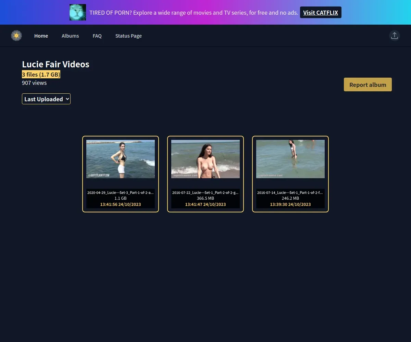Image resolution: width=411 pixels, height=342 pixels.
Task: Open the Status Page nav item
Action: (128, 36)
